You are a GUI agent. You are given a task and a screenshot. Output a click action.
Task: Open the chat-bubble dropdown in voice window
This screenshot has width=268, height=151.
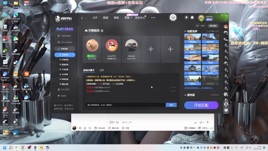[202, 122]
